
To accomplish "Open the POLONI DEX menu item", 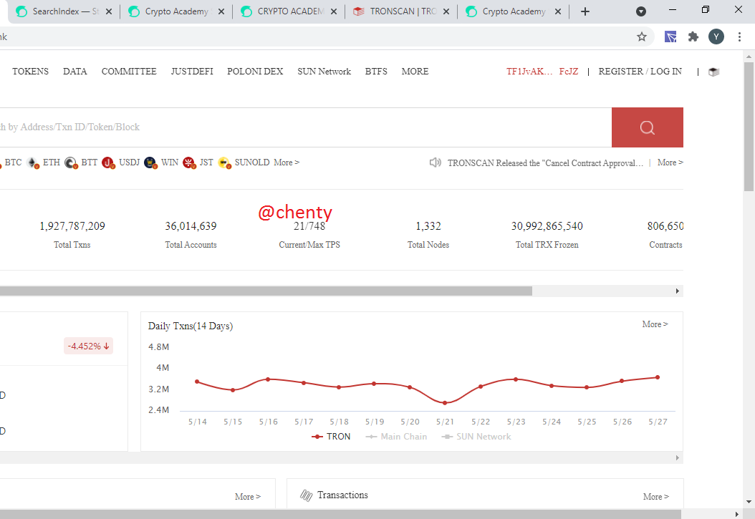I will click(255, 72).
